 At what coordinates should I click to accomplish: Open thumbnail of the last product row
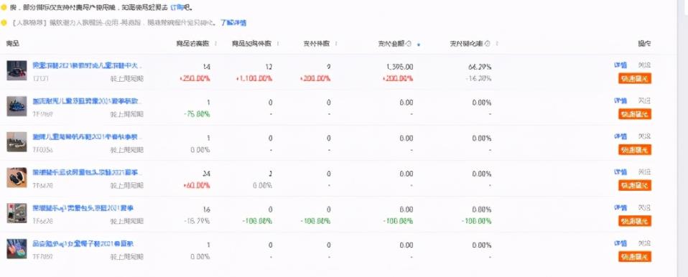tap(17, 248)
